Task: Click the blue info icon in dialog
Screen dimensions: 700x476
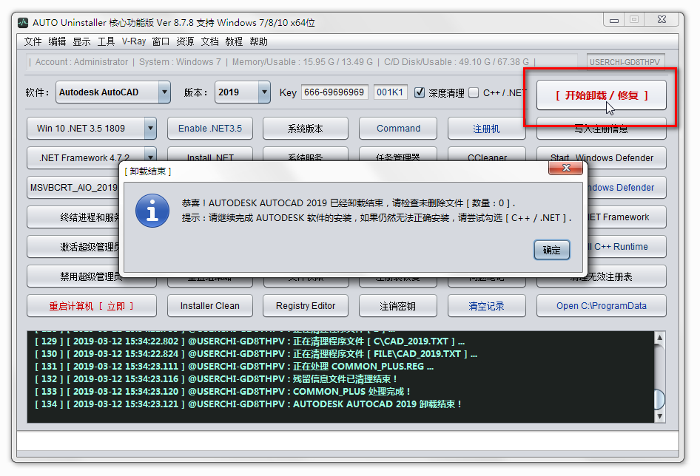Action: click(x=152, y=211)
